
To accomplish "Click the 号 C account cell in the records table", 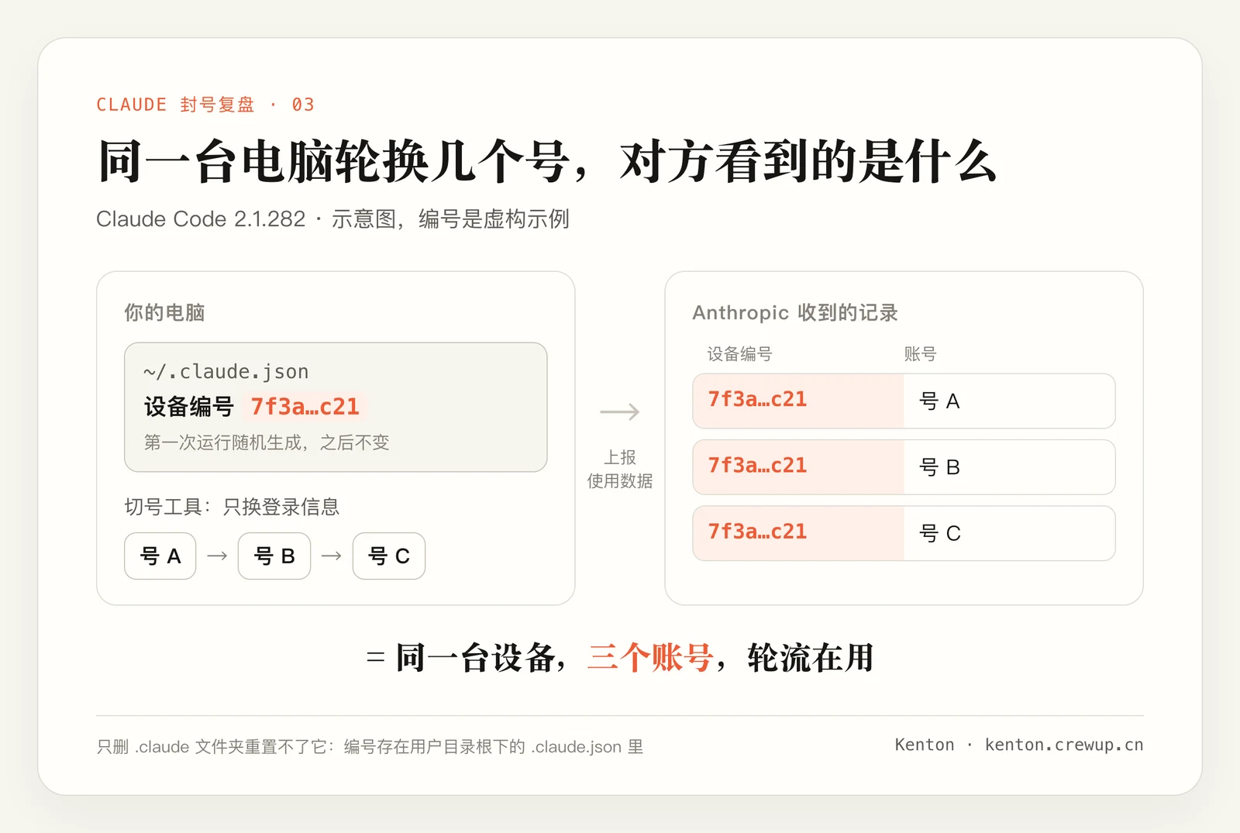I will (1009, 533).
